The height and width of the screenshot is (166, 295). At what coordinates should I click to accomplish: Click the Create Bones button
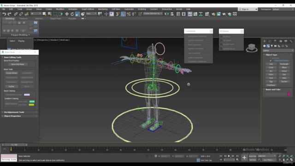[12, 73]
